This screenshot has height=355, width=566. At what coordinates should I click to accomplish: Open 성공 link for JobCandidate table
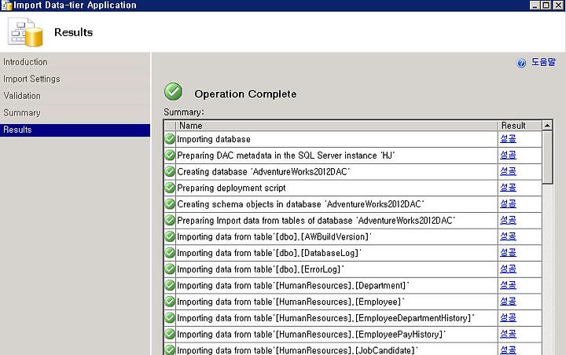(508, 350)
